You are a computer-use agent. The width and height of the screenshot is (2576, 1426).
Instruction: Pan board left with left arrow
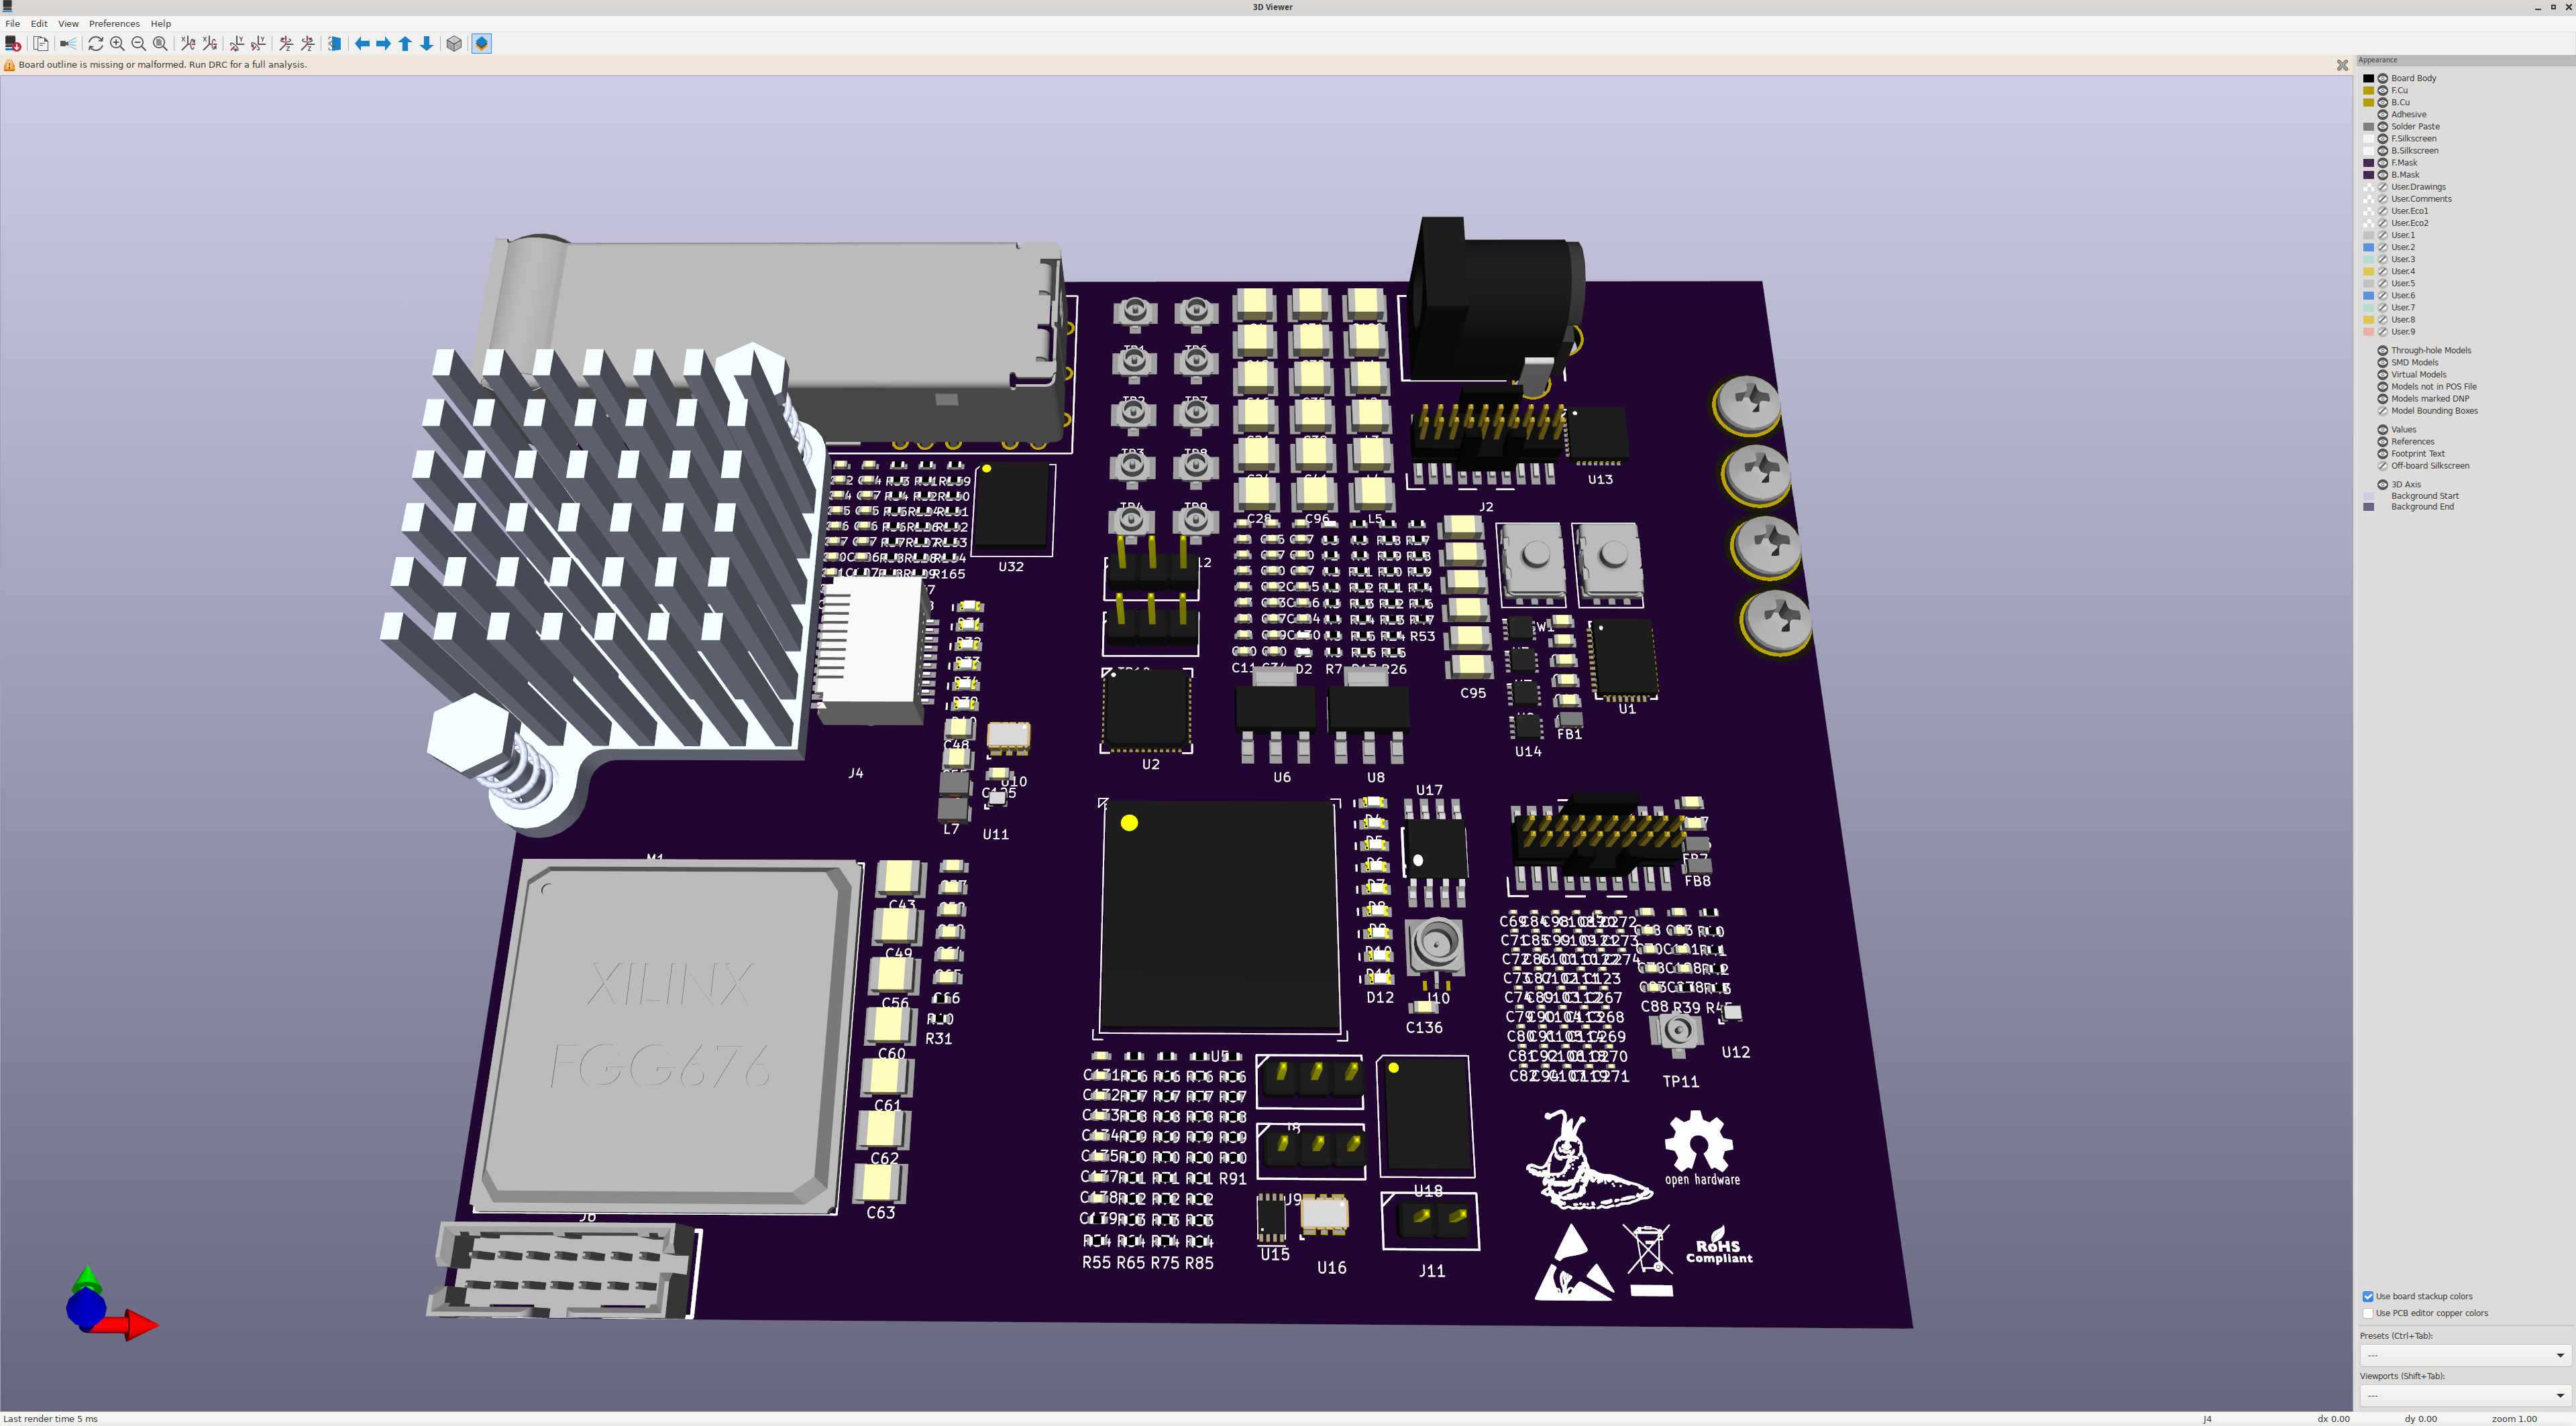pos(362,44)
